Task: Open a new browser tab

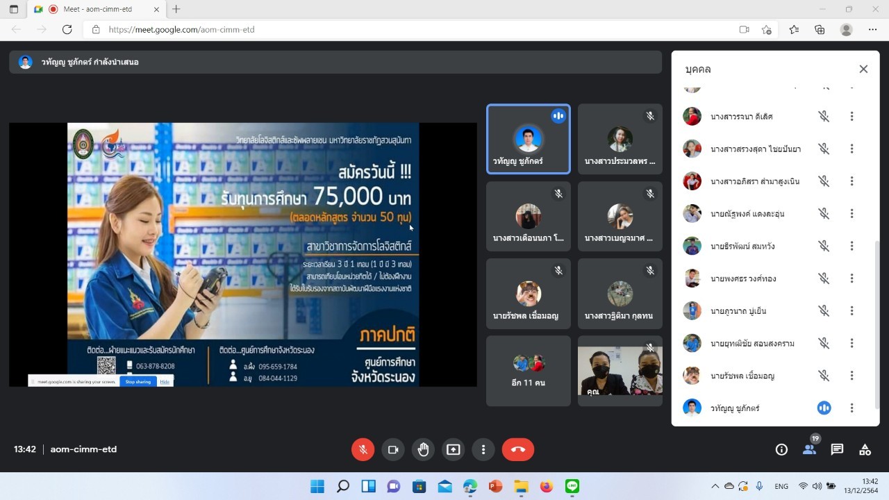Action: (176, 10)
